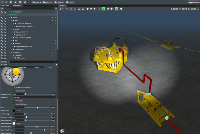The image size is (200, 134).
Task: Click the shield icon in viewport toolbar
Action: [x=88, y=9]
